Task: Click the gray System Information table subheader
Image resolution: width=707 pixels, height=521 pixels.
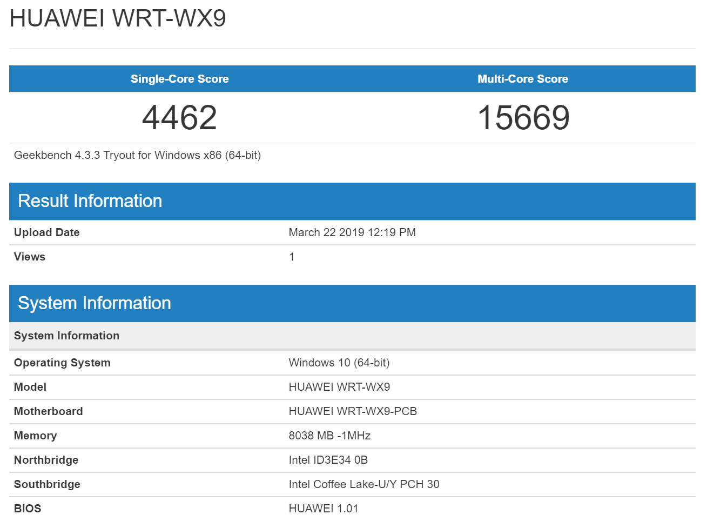Action: coord(352,336)
